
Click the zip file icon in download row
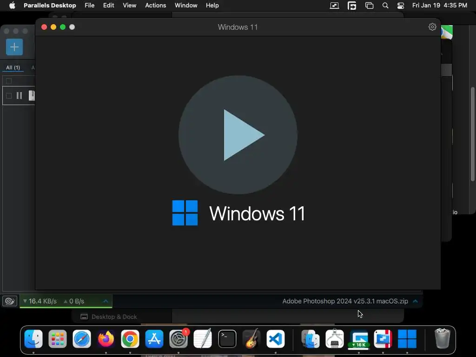coord(32,95)
